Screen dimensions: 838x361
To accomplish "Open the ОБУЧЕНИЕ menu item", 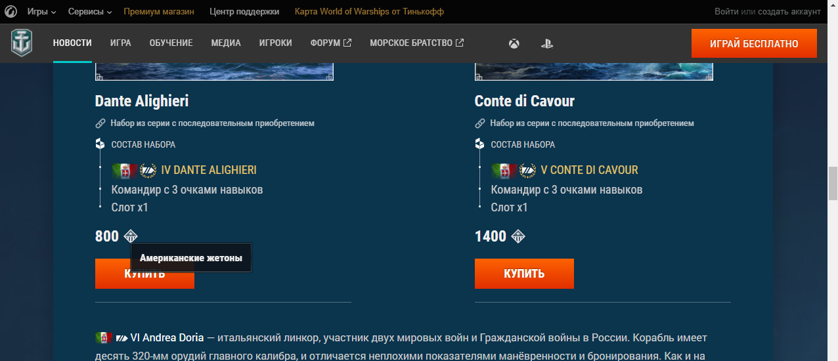I will 171,43.
